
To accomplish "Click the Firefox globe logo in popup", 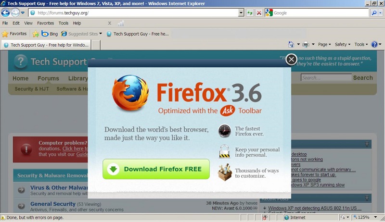I will (x=130, y=93).
